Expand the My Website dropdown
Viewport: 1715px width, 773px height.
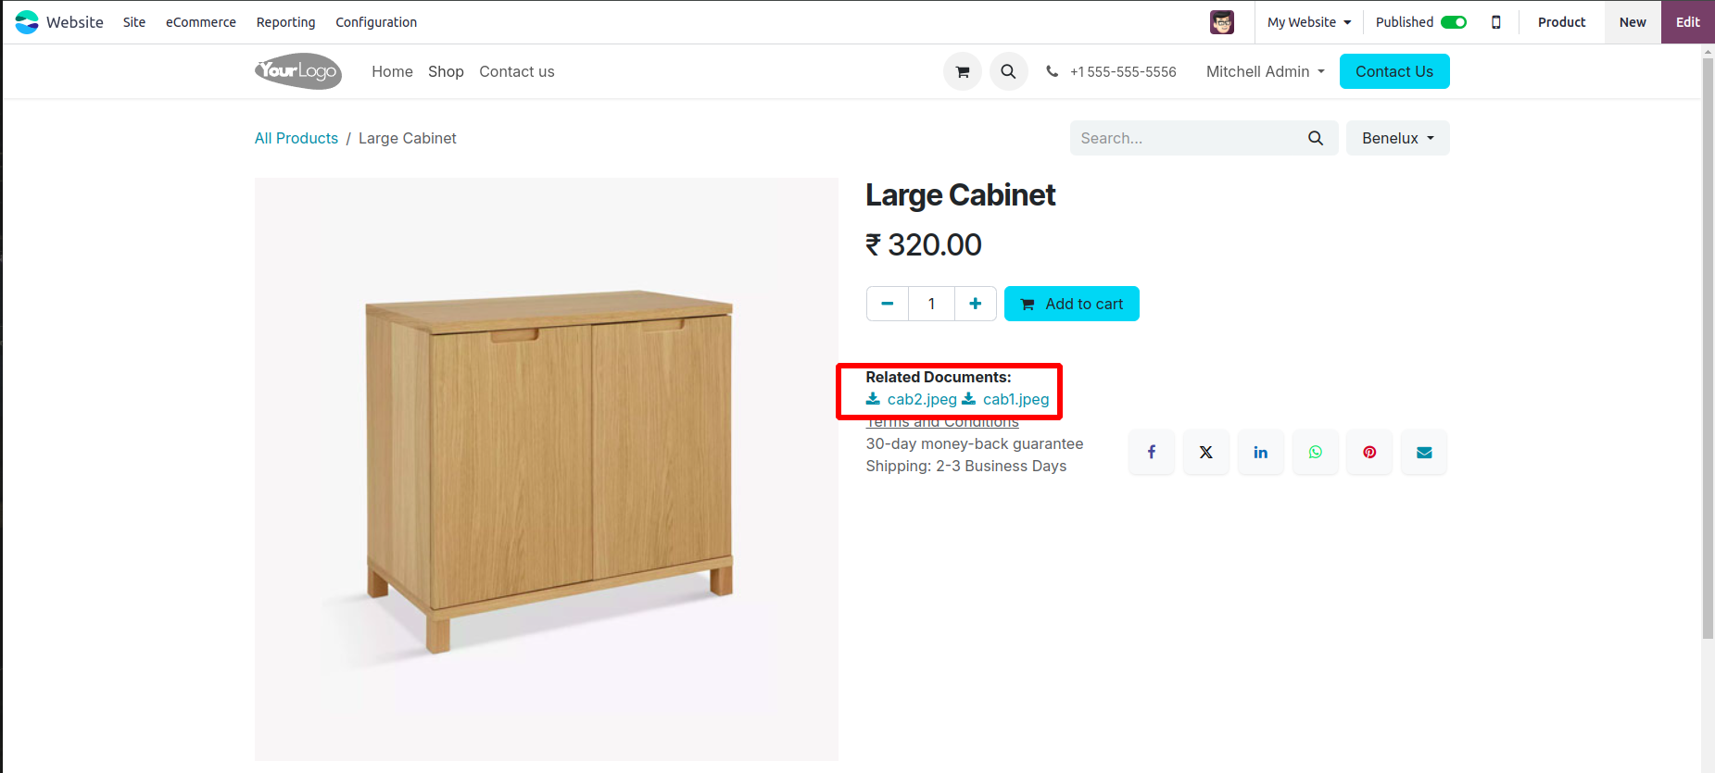click(1308, 22)
